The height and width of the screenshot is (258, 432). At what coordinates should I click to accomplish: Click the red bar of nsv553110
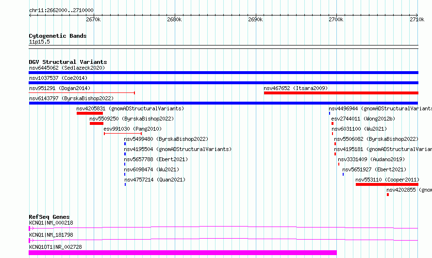coord(387,184)
